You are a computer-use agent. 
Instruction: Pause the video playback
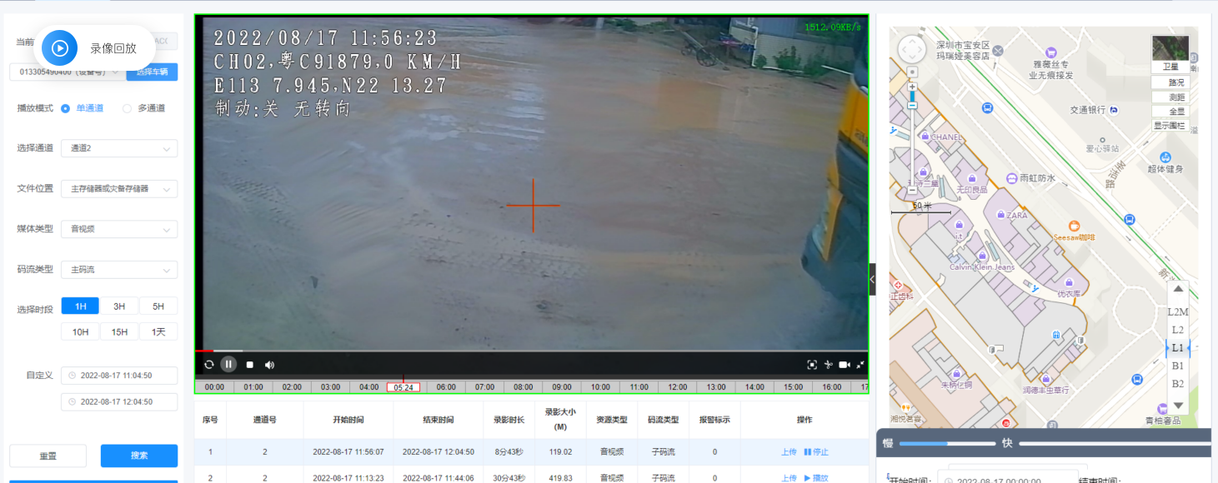tap(228, 364)
